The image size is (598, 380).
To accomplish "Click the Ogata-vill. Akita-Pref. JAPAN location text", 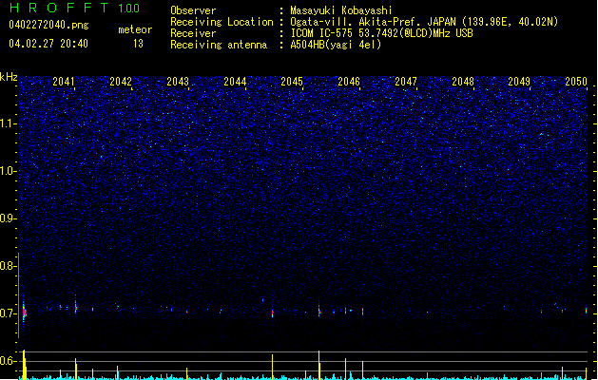I will [x=424, y=22].
